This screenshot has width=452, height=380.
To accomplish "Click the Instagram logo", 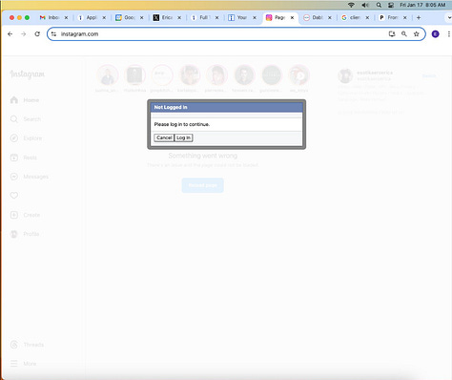I will (28, 74).
